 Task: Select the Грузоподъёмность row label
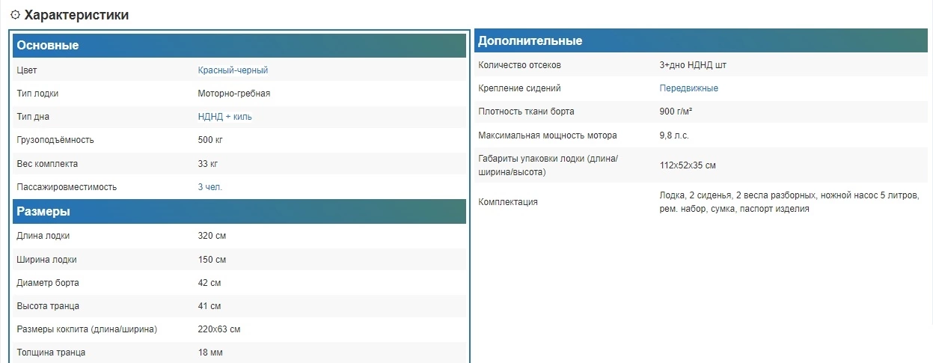tap(55, 140)
